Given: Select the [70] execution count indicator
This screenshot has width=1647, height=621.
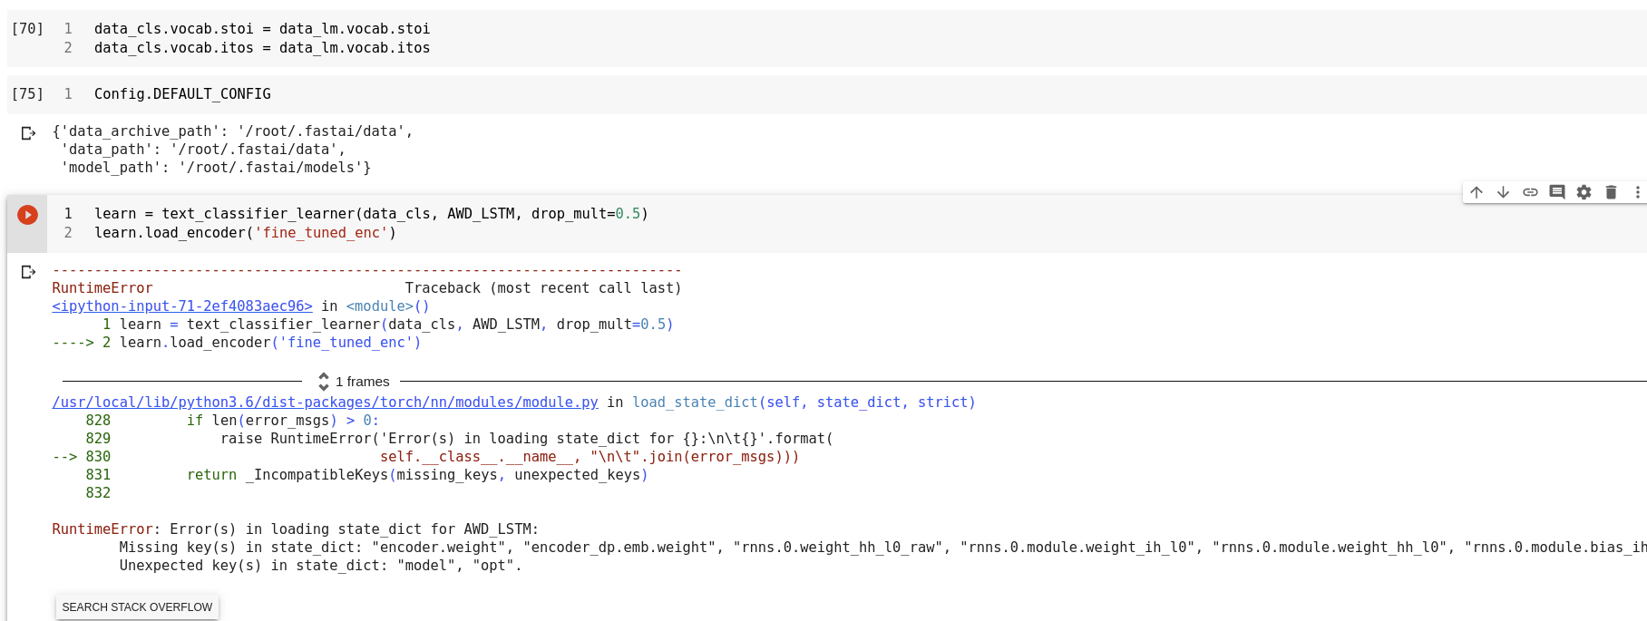Looking at the screenshot, I should [27, 29].
